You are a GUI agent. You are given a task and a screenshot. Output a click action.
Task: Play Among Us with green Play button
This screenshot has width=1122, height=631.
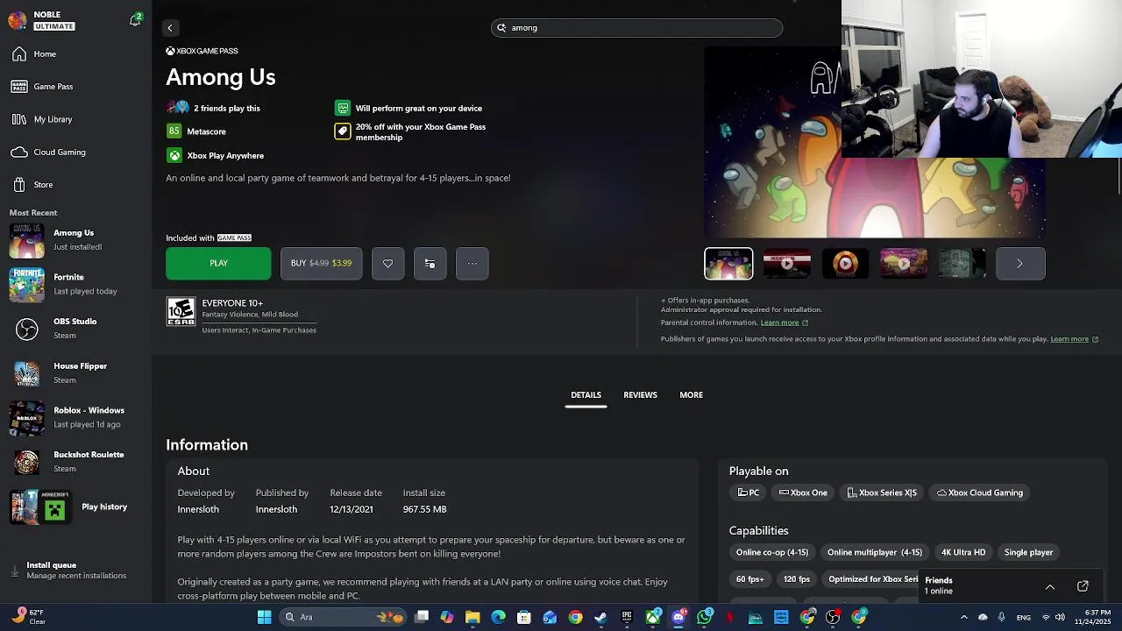pyautogui.click(x=218, y=264)
